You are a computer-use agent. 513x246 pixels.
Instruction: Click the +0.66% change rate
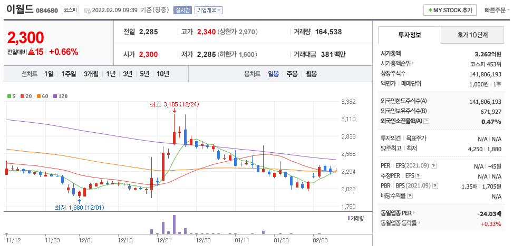tap(64, 52)
